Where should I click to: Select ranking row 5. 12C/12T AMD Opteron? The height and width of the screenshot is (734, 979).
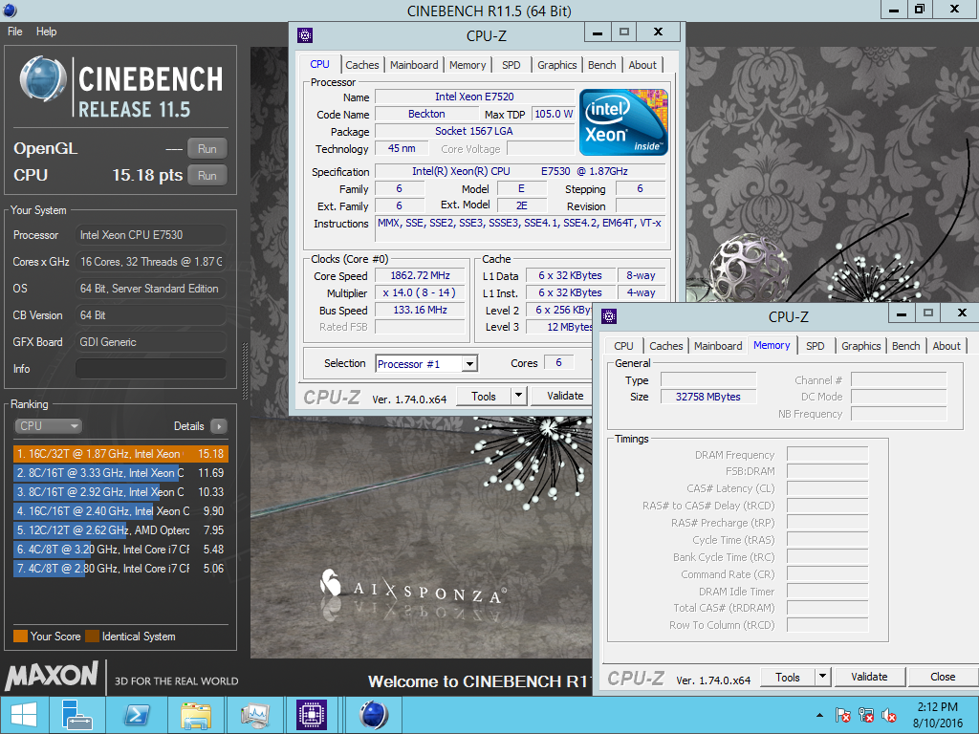point(120,529)
